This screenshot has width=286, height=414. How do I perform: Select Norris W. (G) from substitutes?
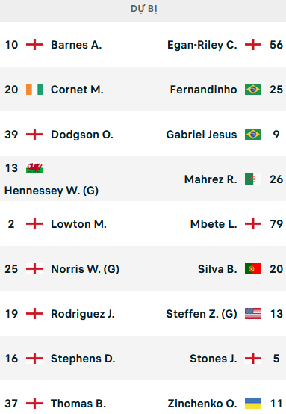point(85,269)
